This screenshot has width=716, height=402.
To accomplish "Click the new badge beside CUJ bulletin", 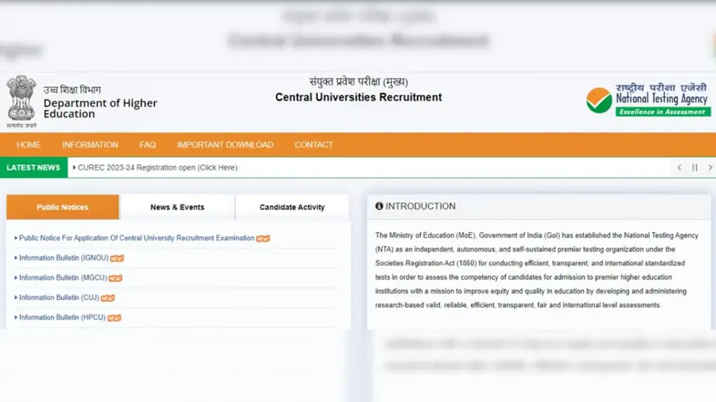I will pyautogui.click(x=108, y=298).
